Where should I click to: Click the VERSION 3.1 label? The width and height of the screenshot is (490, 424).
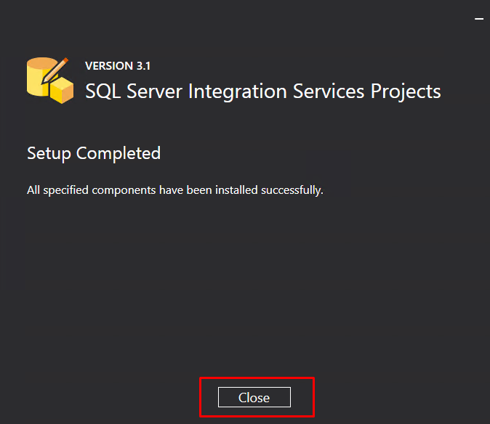click(x=118, y=65)
